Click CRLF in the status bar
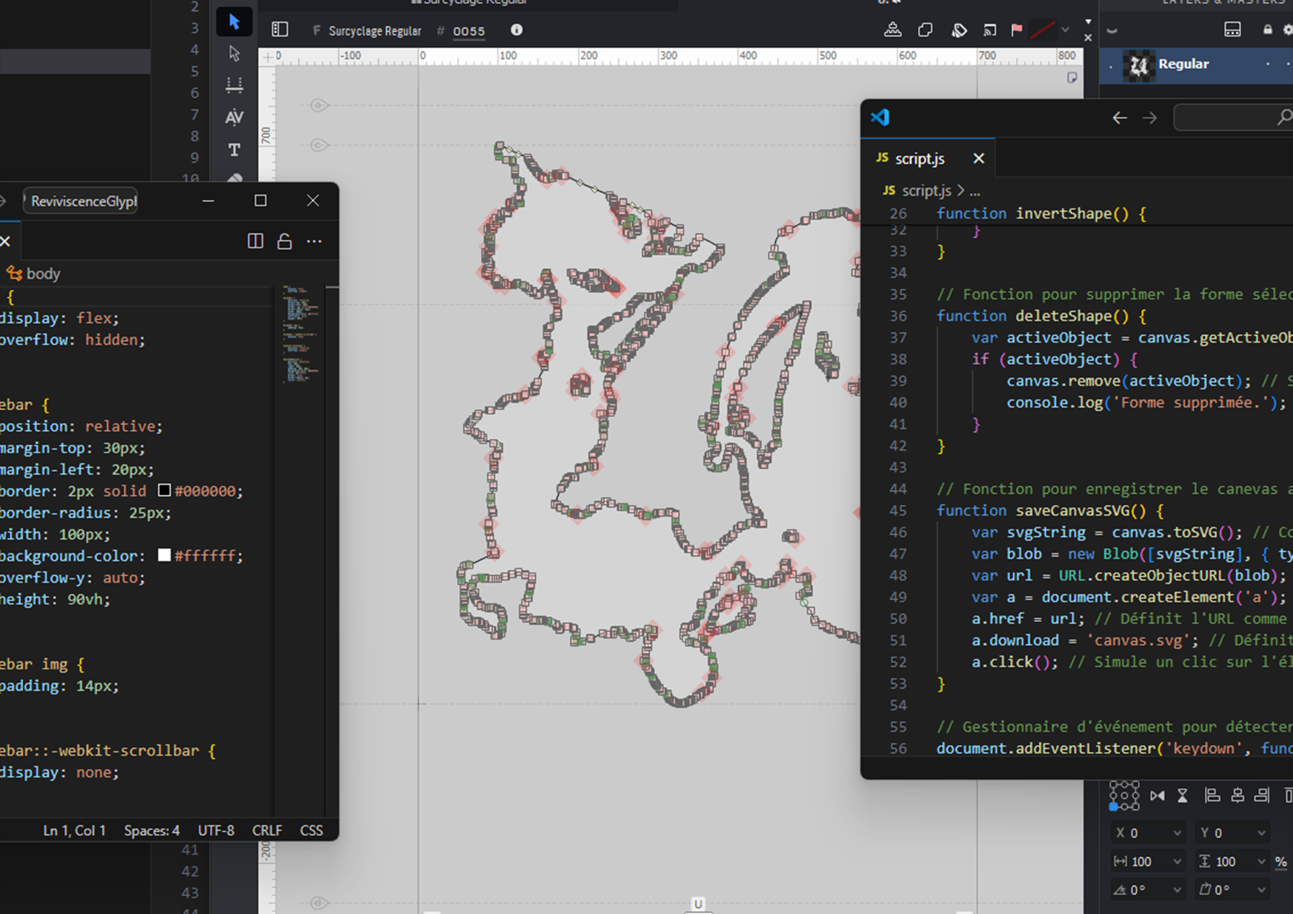 coord(267,831)
